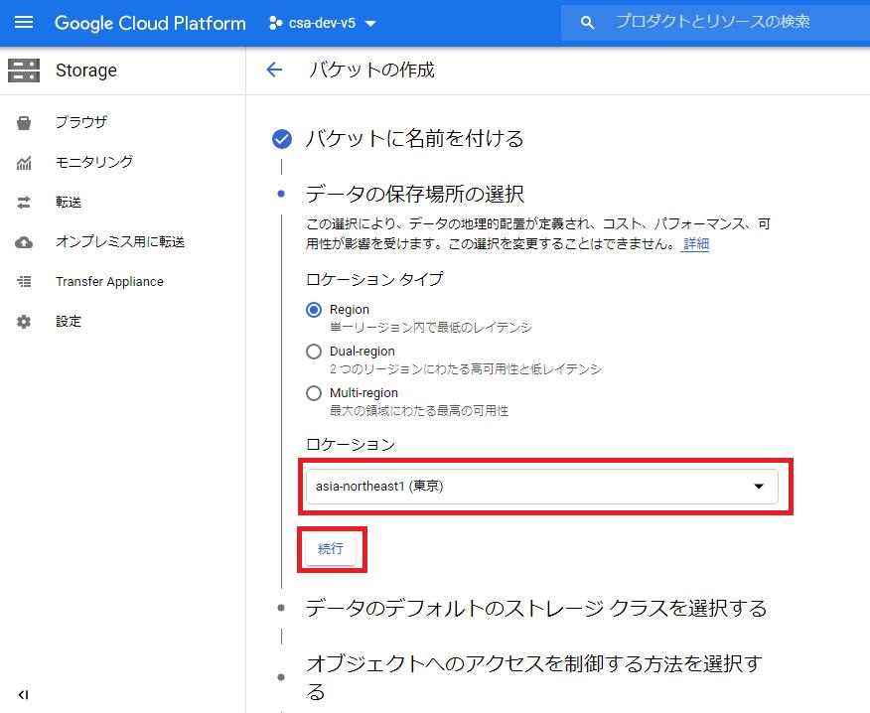Select the ブラウザ bucket icon in the sidebar
Image resolution: width=870 pixels, height=713 pixels.
click(x=24, y=122)
